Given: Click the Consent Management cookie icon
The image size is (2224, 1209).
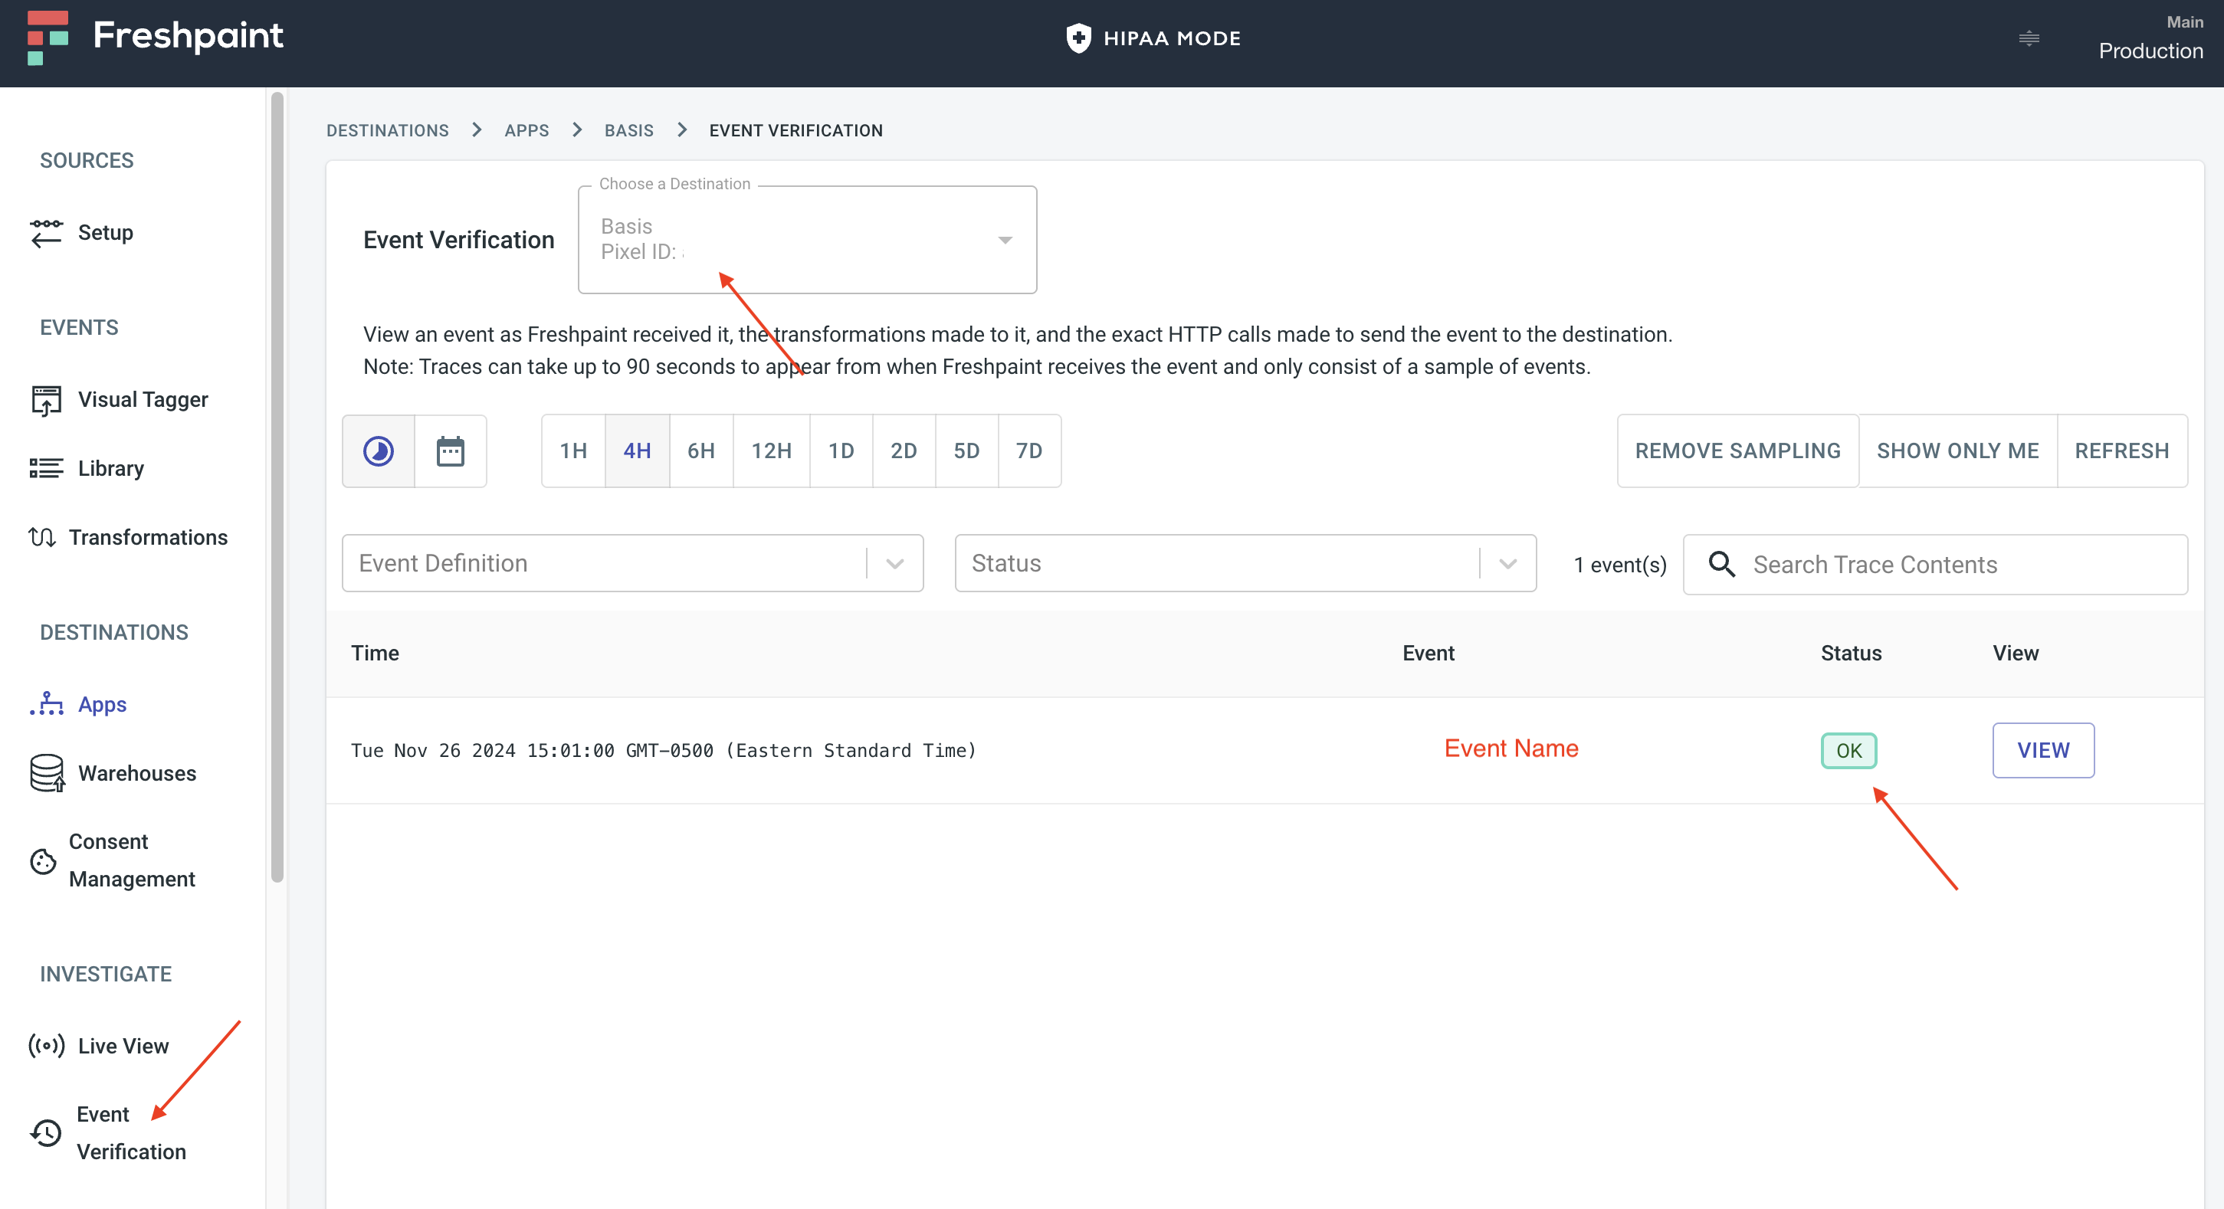Looking at the screenshot, I should pyautogui.click(x=42, y=861).
